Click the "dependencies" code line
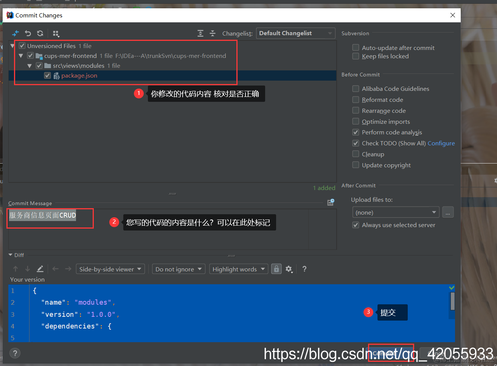This screenshot has height=366, width=497. click(76, 326)
